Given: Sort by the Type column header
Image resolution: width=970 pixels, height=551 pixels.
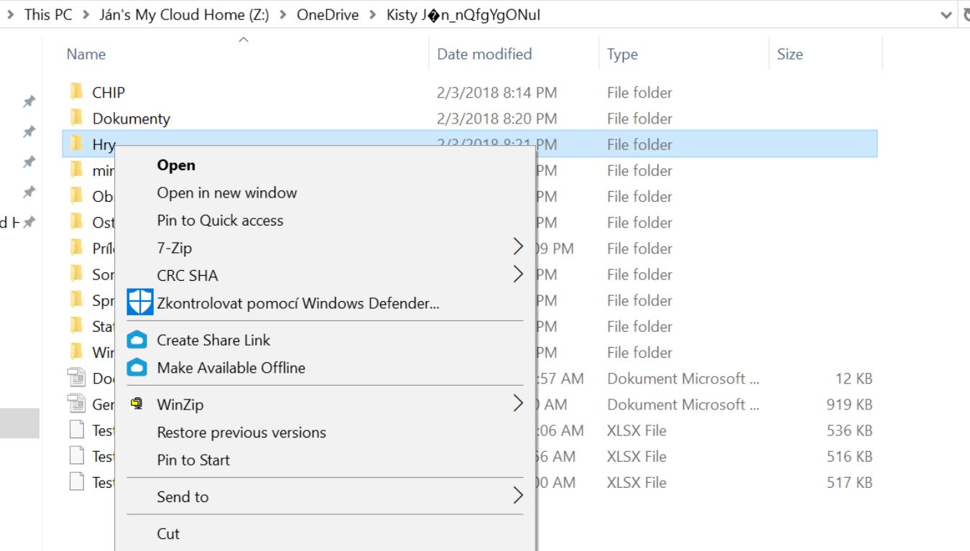Looking at the screenshot, I should [x=622, y=55].
